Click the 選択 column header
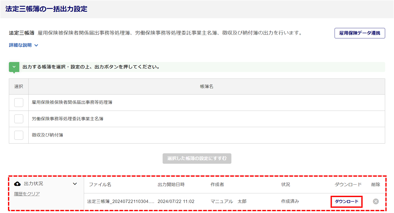 (x=19, y=87)
